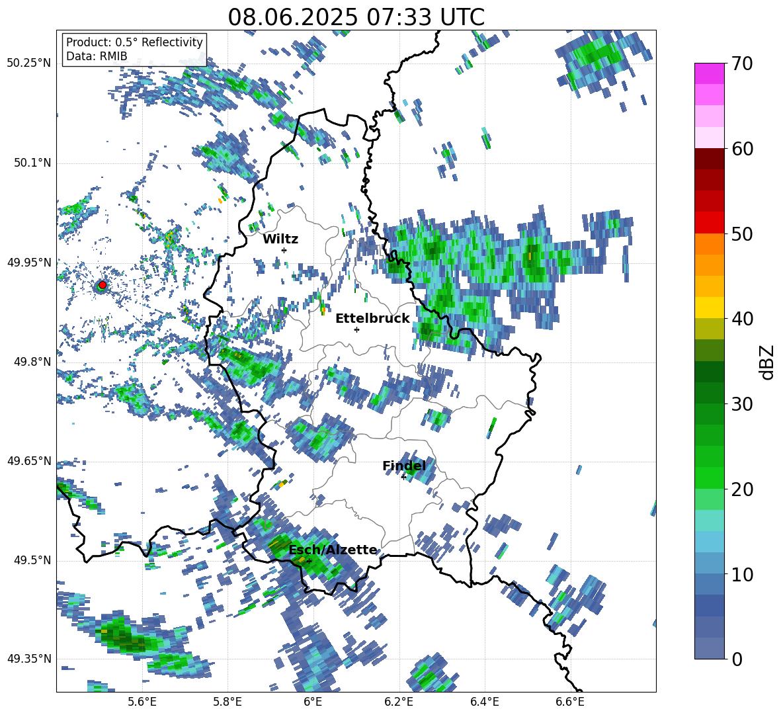Click the 70 tick on the colorbar
Screen dimensions: 783x715
click(x=742, y=63)
